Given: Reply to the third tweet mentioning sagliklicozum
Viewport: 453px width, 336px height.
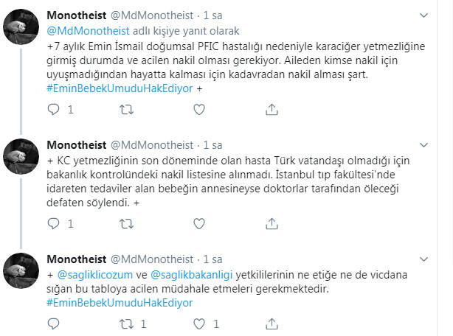Looking at the screenshot, I should click(x=52, y=323).
